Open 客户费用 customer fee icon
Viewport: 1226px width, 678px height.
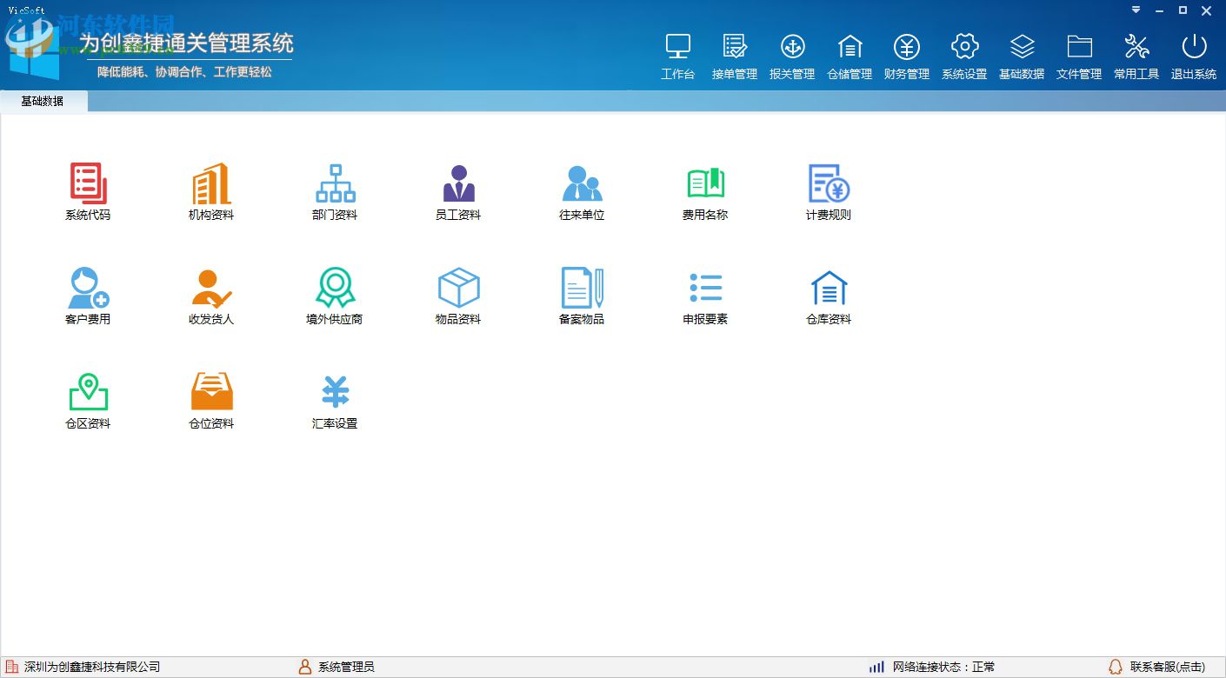88,288
